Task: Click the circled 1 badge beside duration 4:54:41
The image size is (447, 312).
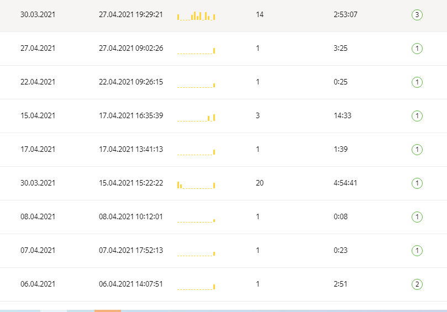Action: coord(417,183)
